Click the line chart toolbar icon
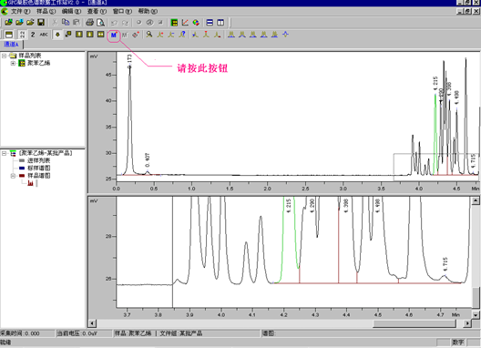The height and width of the screenshot is (348, 481). click(x=185, y=23)
